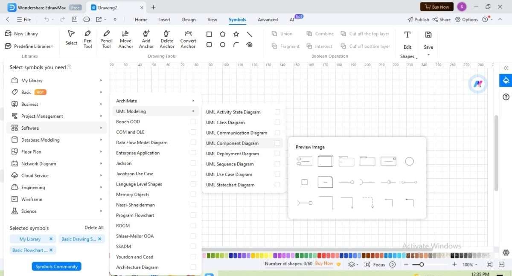Click the Select arrow tool
The image size is (512, 276).
pos(71,37)
